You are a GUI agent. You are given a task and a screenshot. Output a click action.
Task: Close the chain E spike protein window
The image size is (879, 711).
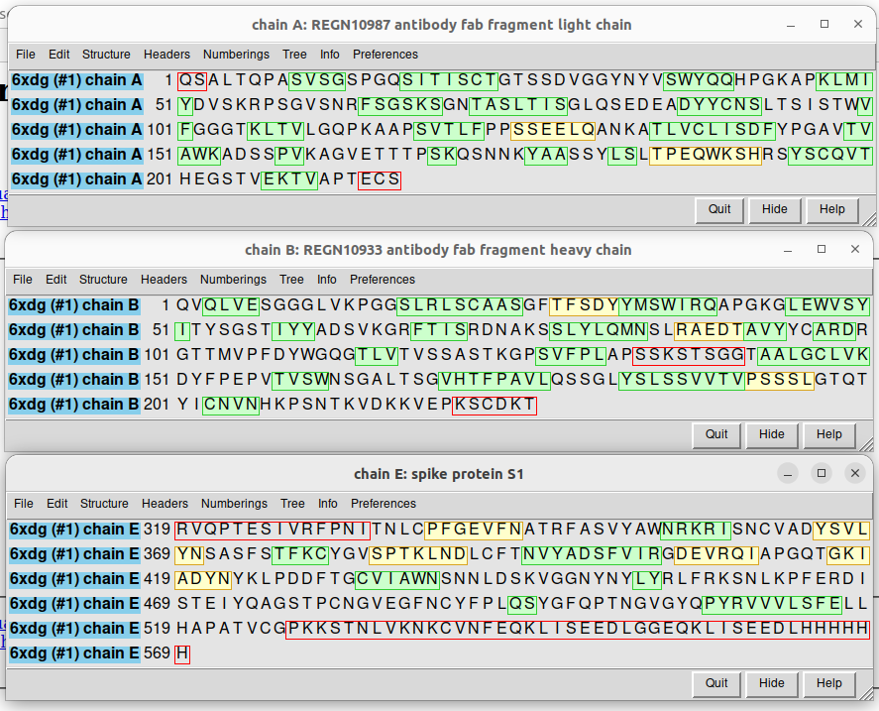[854, 474]
